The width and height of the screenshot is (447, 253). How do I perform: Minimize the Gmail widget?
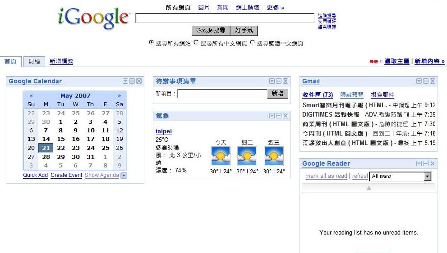pos(426,81)
